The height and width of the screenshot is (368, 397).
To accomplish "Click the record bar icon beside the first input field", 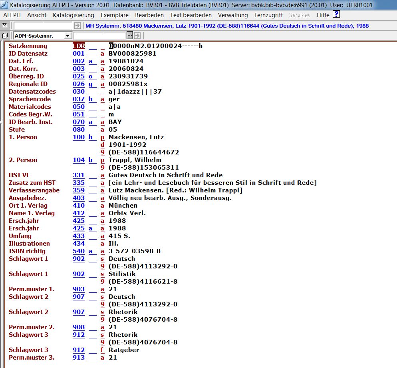I will pos(5,26).
